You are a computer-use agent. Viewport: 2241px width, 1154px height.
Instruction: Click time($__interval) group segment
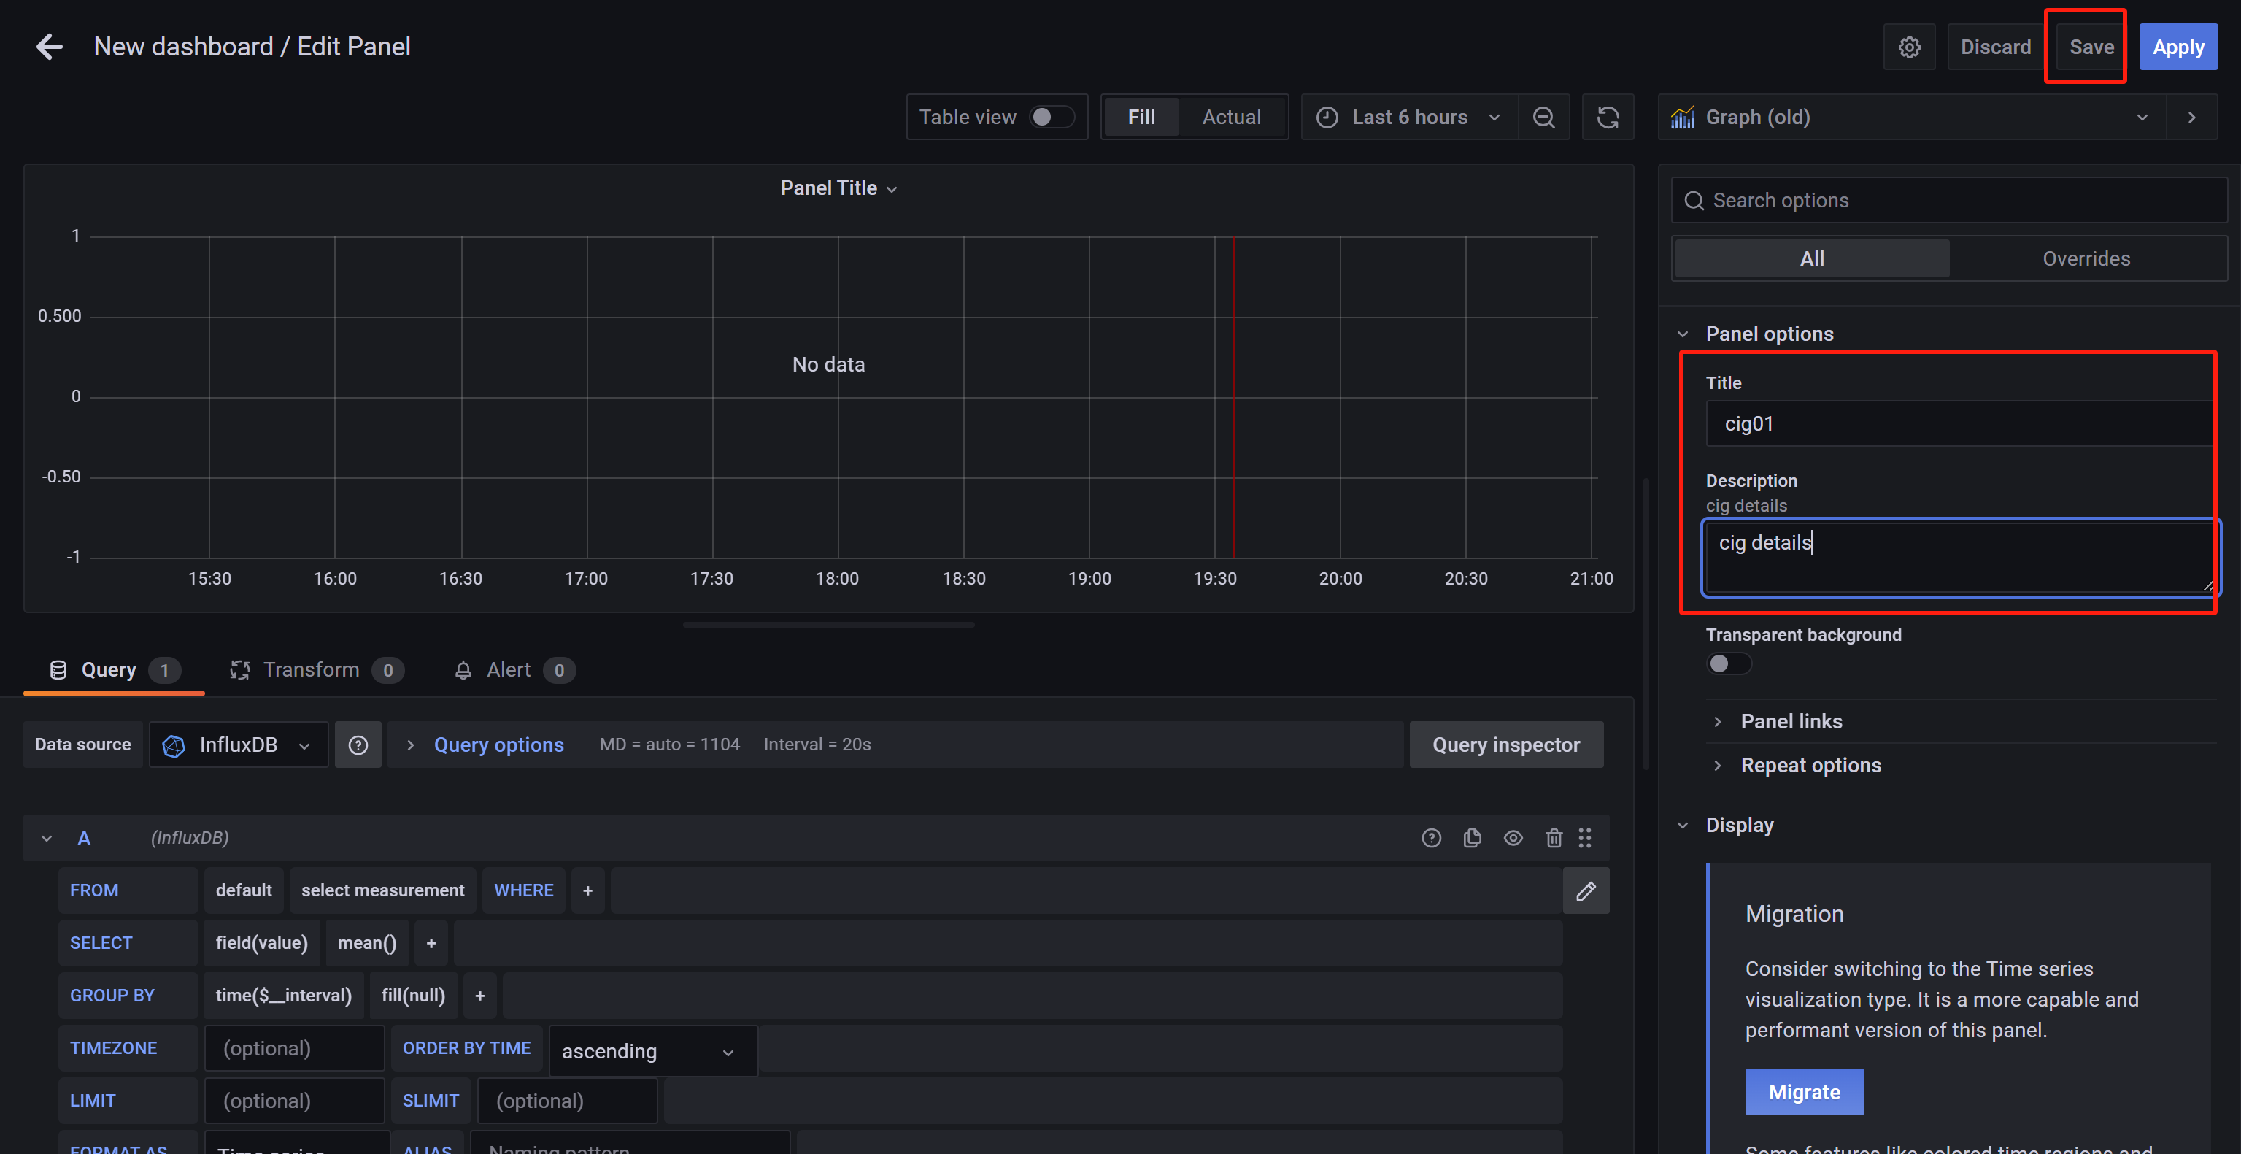pyautogui.click(x=284, y=995)
